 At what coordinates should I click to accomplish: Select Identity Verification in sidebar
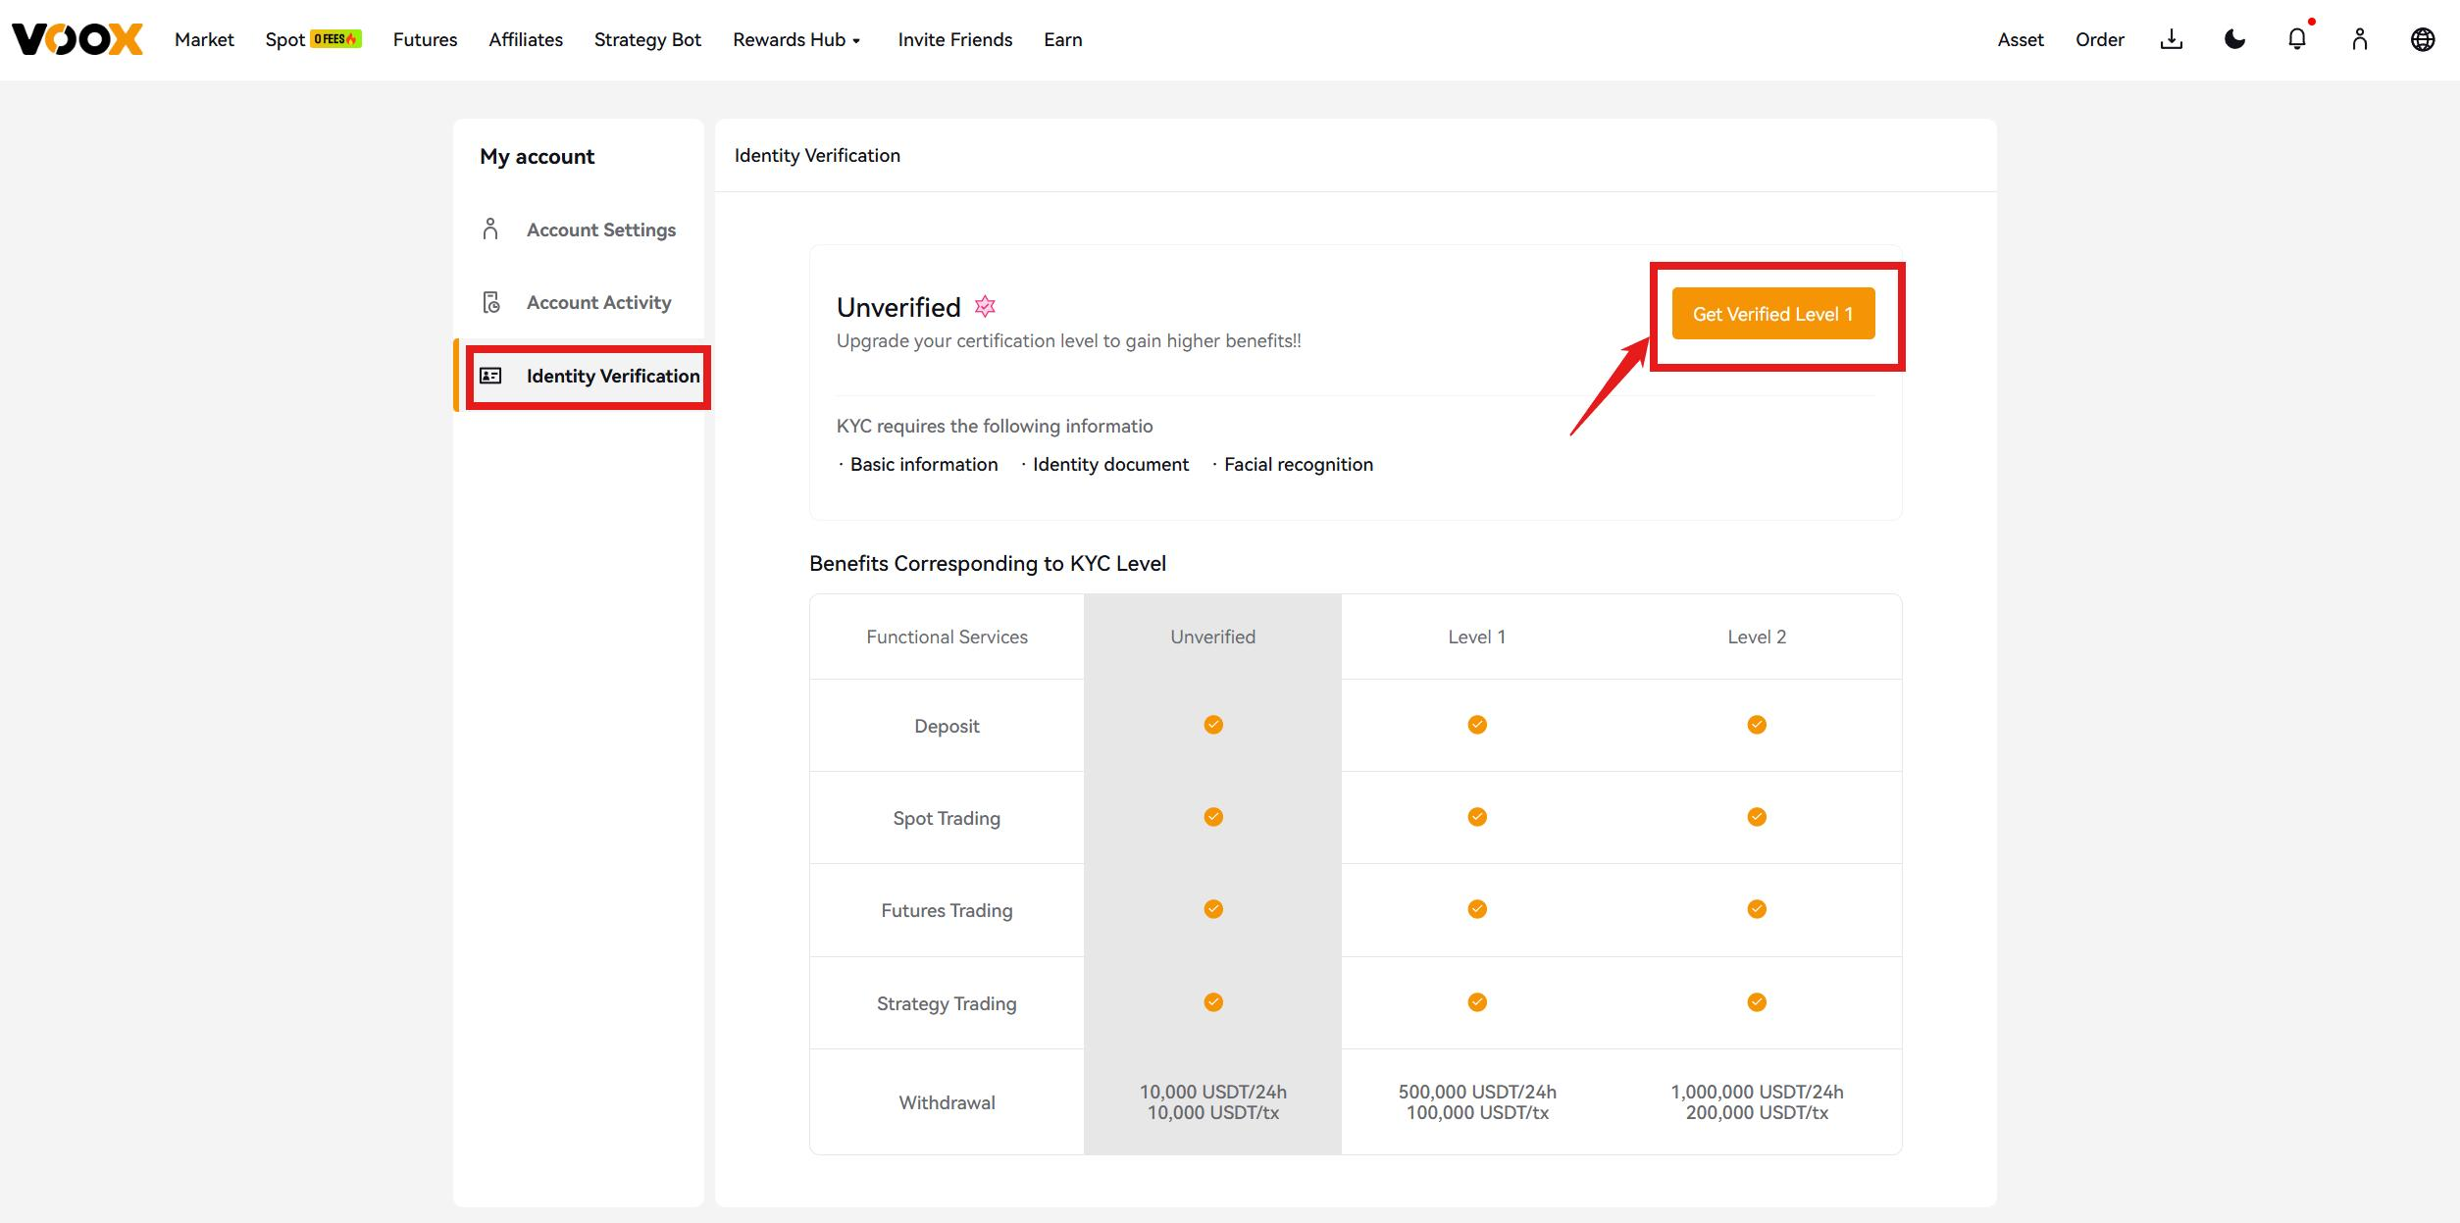coord(579,376)
